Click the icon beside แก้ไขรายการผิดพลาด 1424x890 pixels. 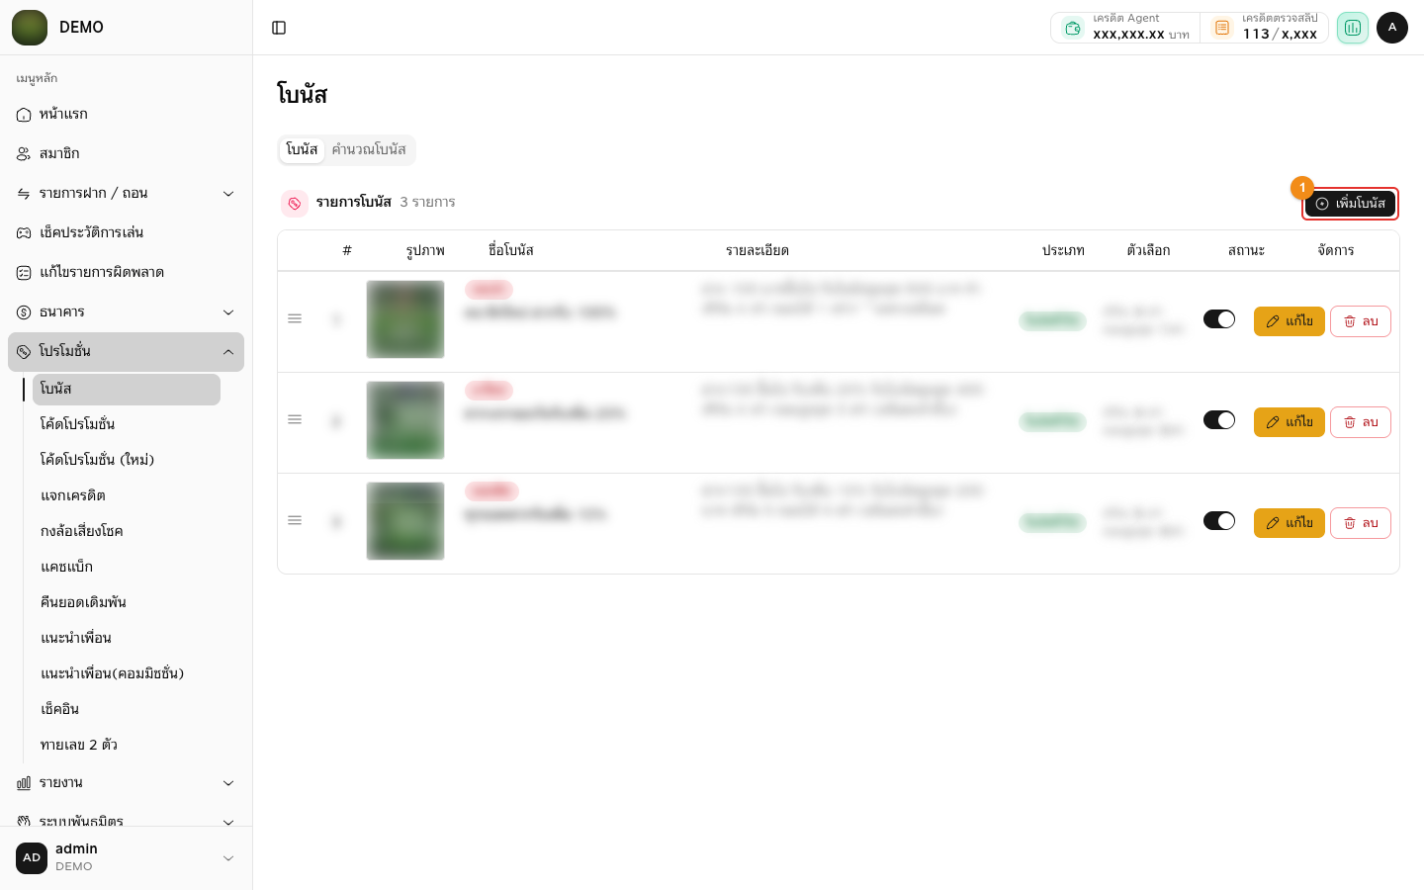tap(24, 273)
